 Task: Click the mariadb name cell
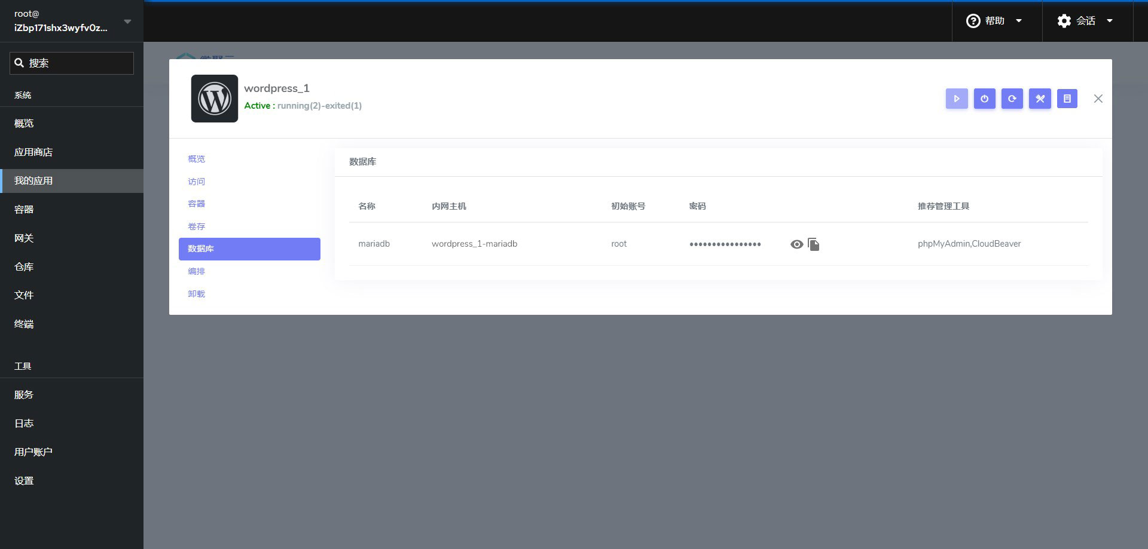pyautogui.click(x=374, y=244)
